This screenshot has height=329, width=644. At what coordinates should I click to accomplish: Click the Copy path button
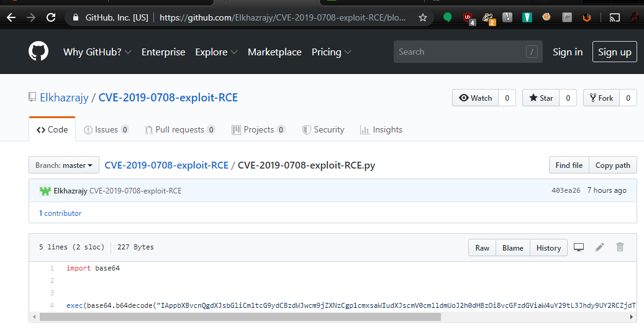pos(613,165)
